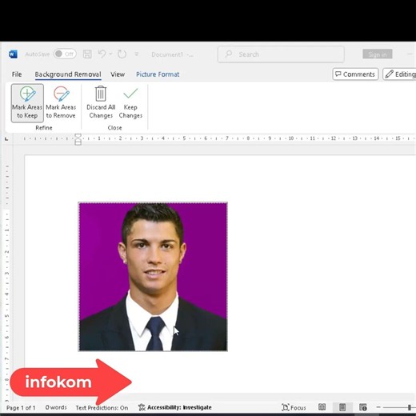Switch to the View tab
The height and width of the screenshot is (416, 416).
[x=118, y=74]
